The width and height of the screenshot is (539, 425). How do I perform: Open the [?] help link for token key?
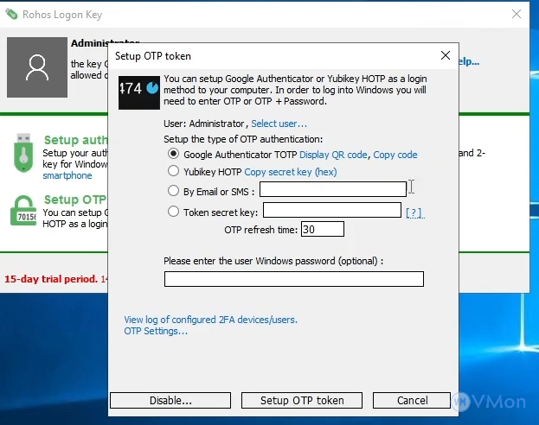pyautogui.click(x=414, y=212)
